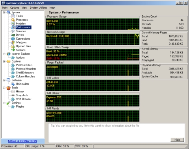
Task: Open the Options menu
Action: (15, 8)
